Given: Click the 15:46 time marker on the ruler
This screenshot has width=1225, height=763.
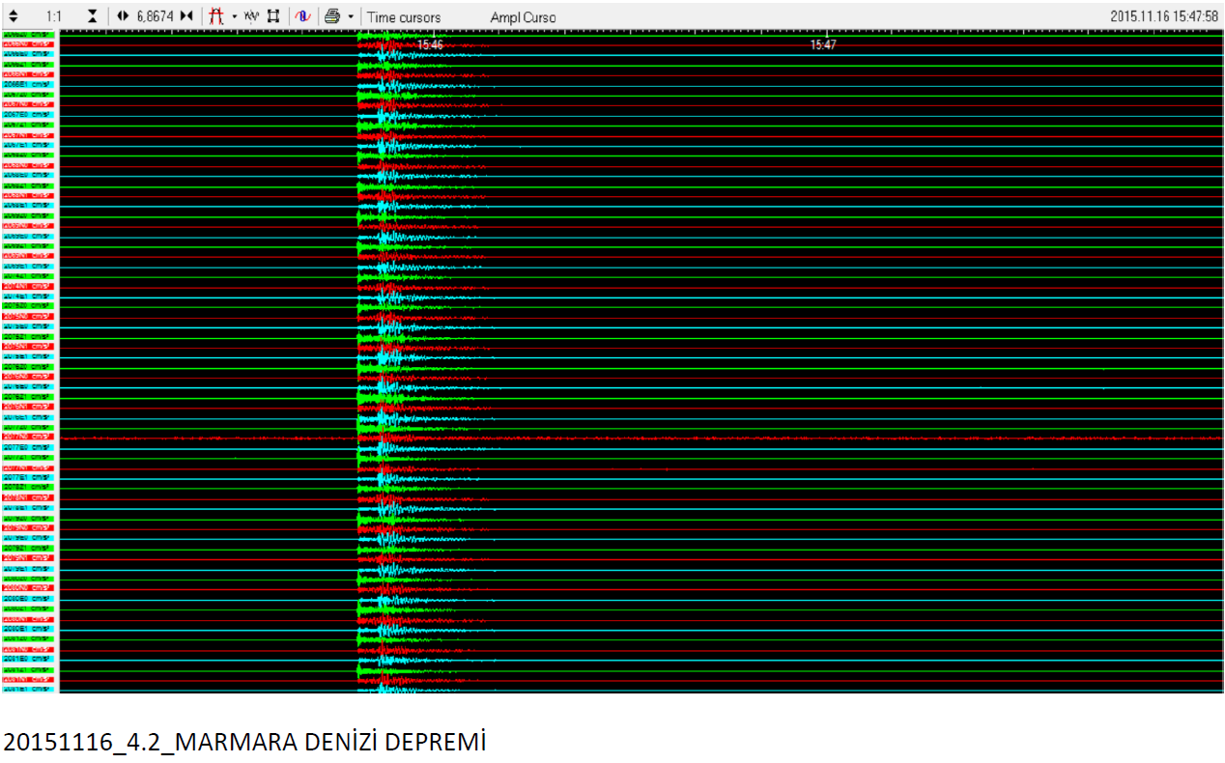Looking at the screenshot, I should click(x=430, y=44).
